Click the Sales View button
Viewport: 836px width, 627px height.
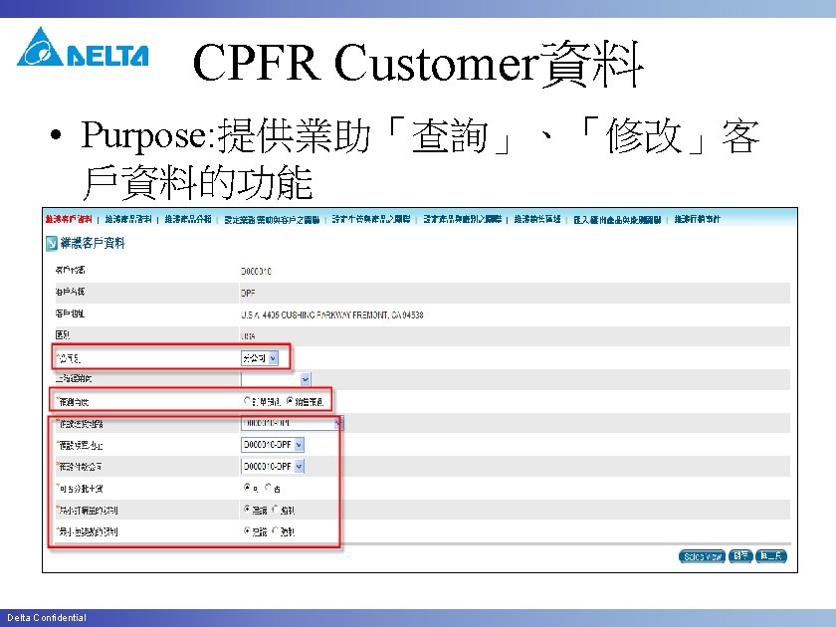point(702,556)
